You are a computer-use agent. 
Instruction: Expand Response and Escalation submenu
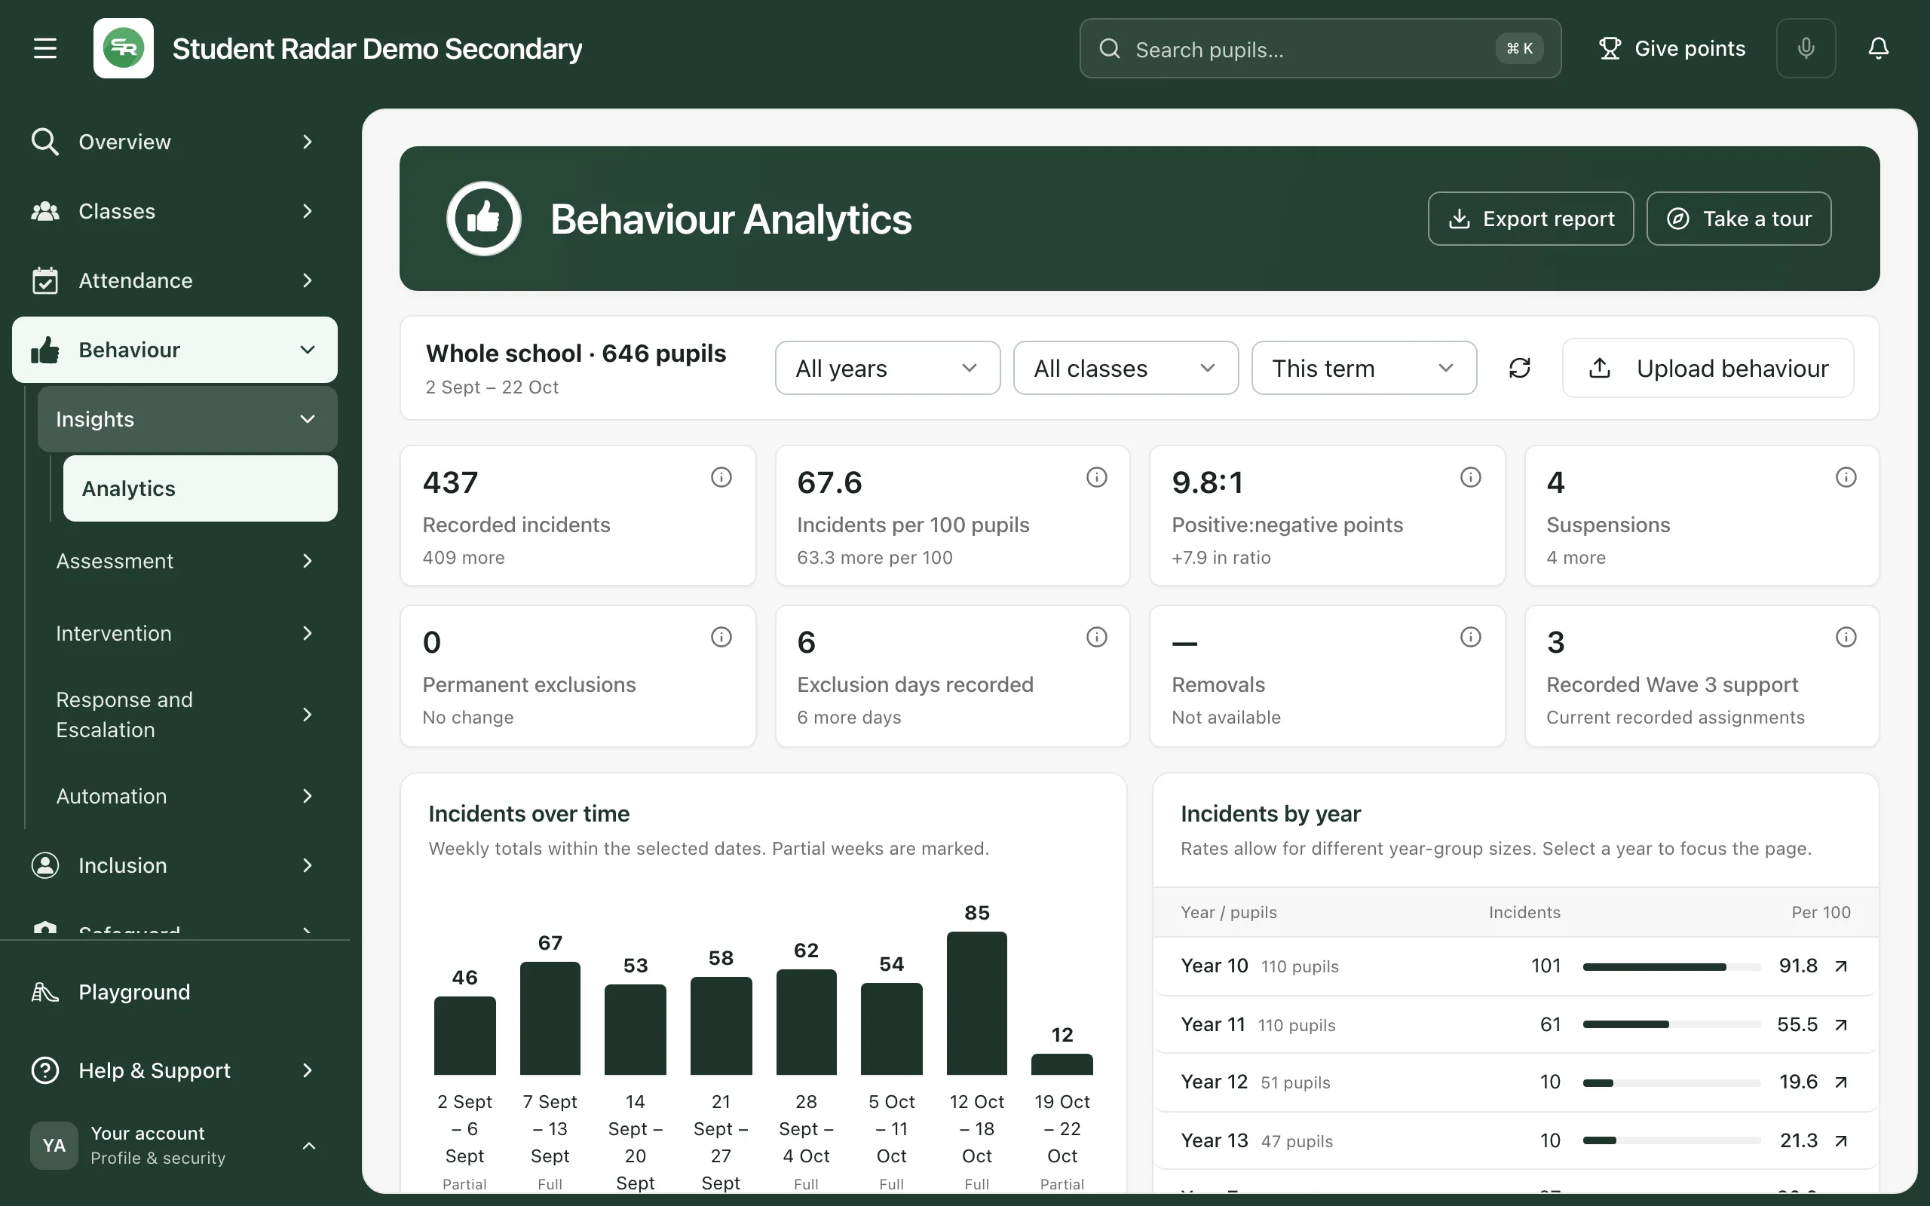click(x=188, y=715)
